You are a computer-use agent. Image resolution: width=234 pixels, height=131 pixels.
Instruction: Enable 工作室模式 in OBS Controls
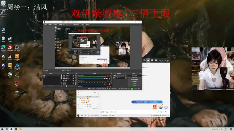(x=135, y=82)
